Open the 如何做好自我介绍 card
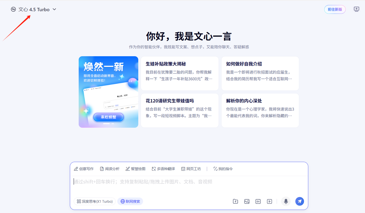365x213 pixels. 260,73
